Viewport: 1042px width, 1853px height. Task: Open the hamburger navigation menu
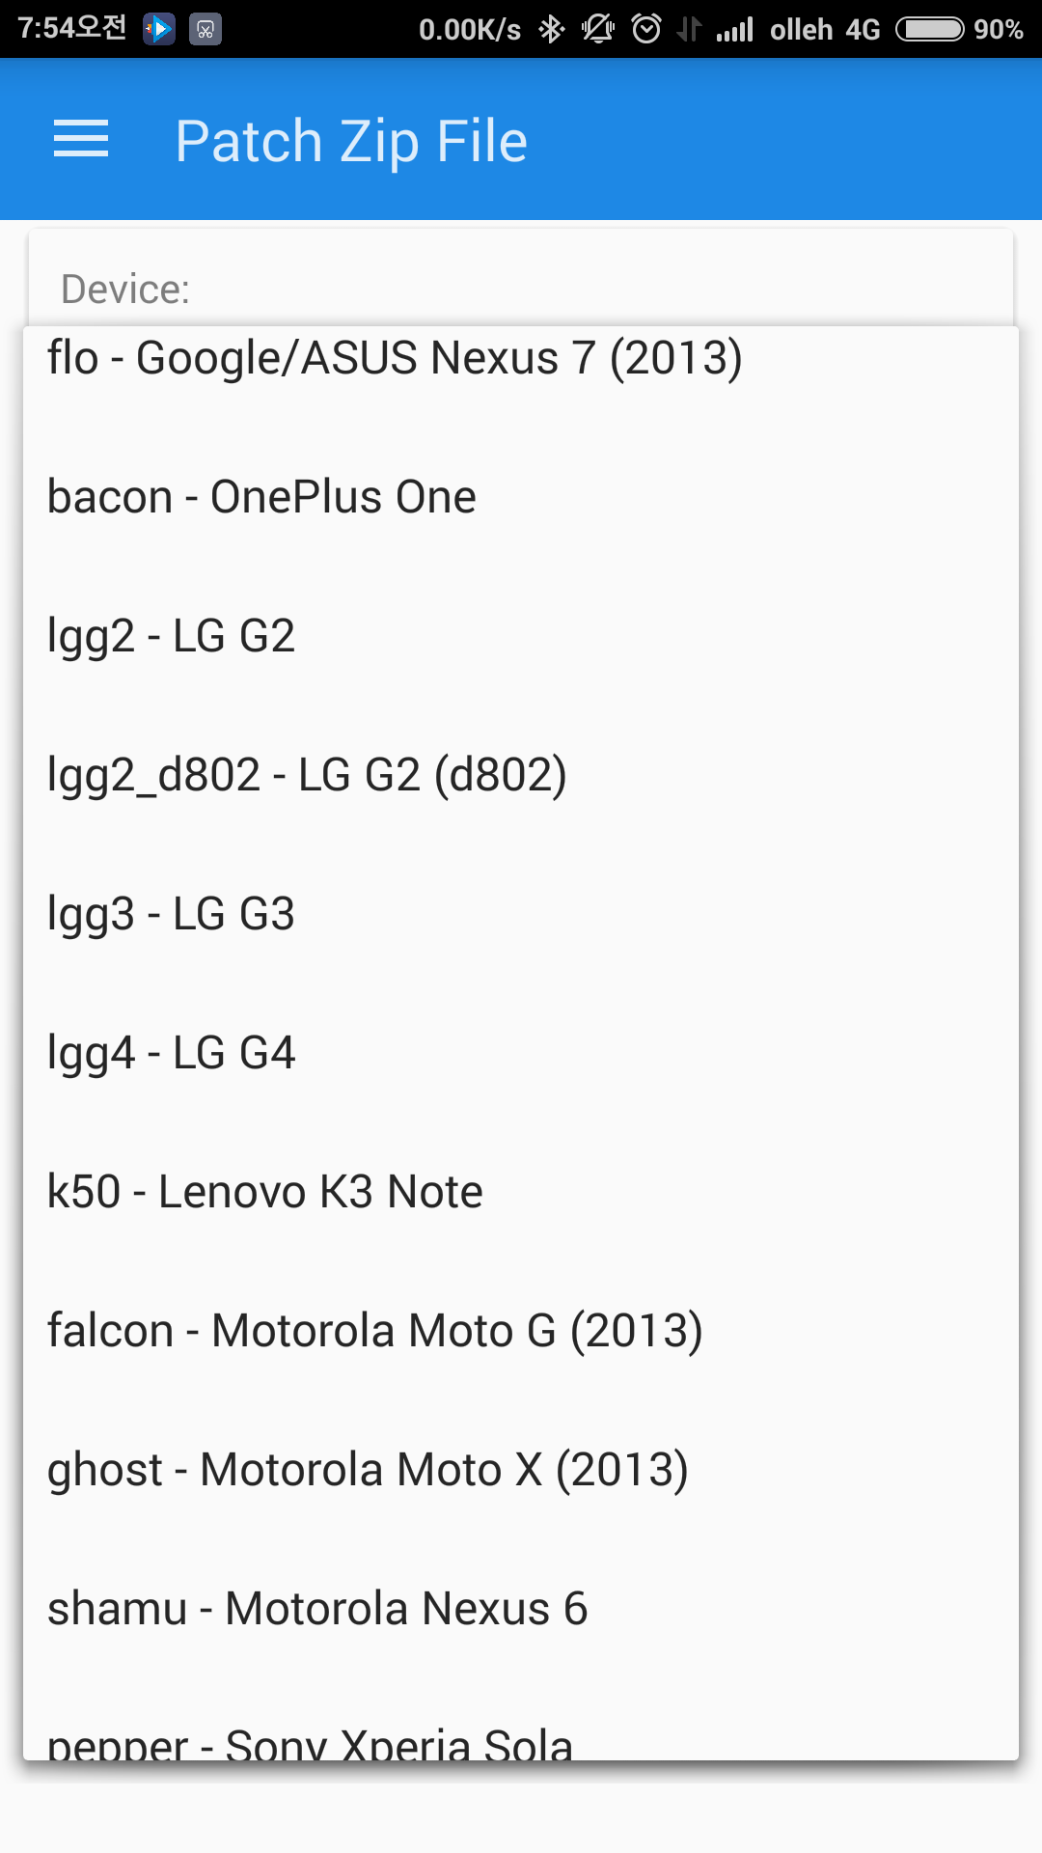click(x=81, y=140)
